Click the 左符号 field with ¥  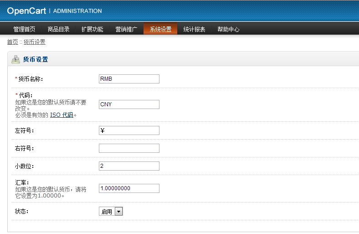click(129, 131)
